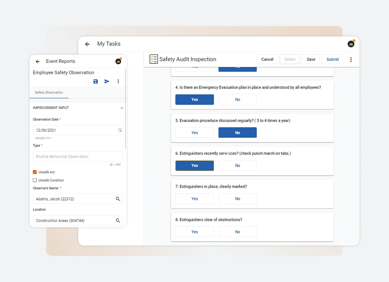
Task: Open the three-dot menu in Event Reports
Action: click(x=118, y=81)
